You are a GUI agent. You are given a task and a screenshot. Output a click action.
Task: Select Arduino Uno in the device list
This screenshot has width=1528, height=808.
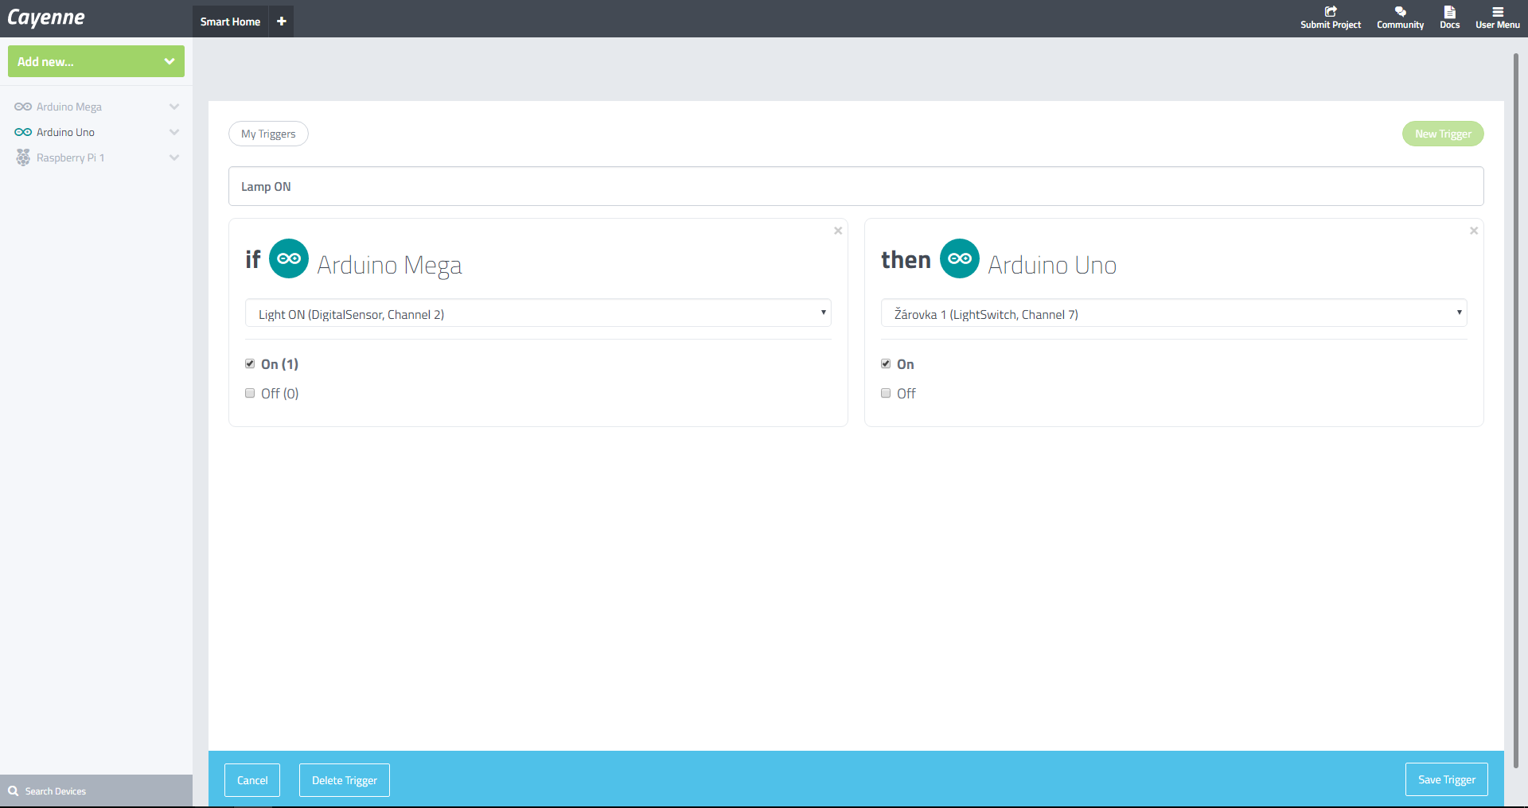65,132
